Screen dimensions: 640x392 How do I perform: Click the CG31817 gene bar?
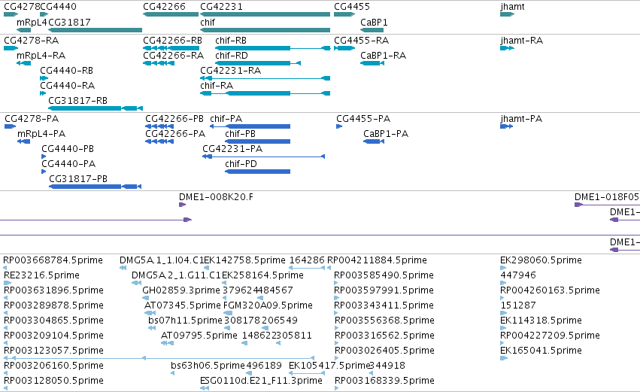tap(95, 30)
